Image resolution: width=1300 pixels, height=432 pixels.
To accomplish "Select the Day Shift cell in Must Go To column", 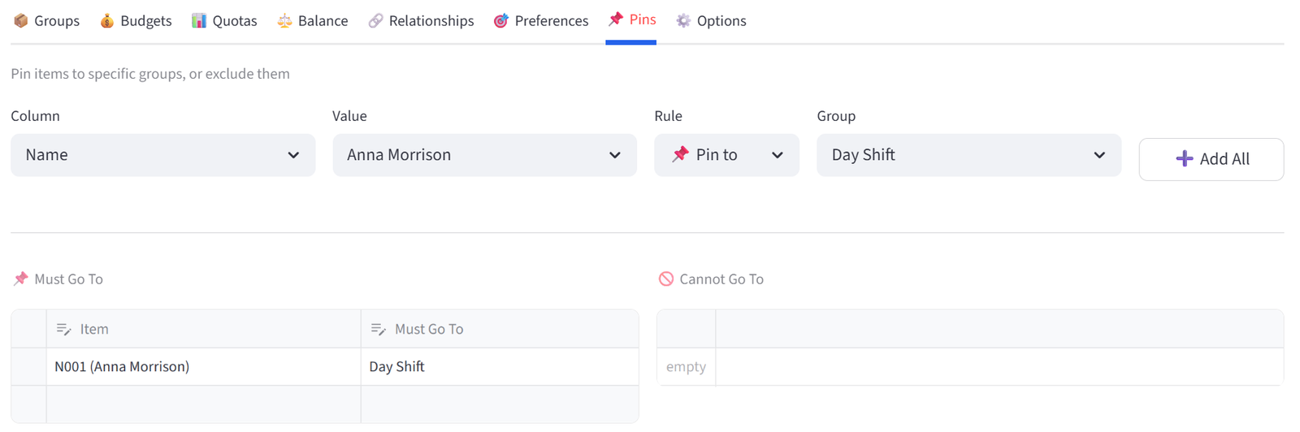I will [x=500, y=366].
